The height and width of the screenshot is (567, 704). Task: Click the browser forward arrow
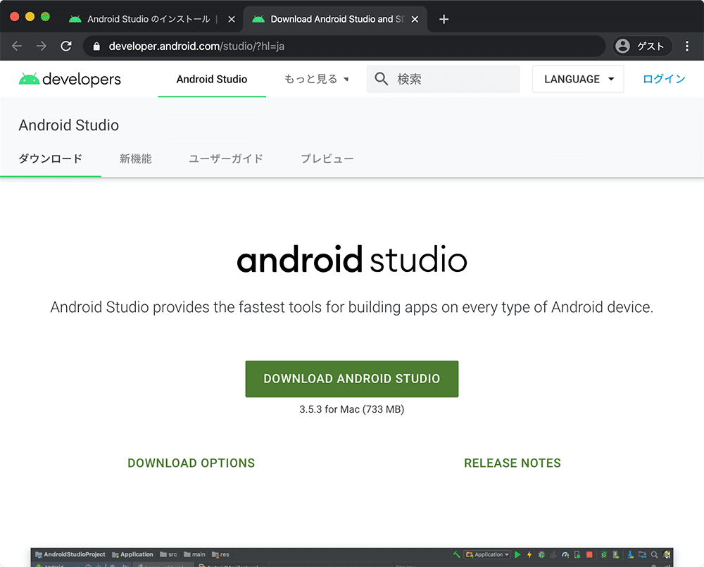click(42, 46)
